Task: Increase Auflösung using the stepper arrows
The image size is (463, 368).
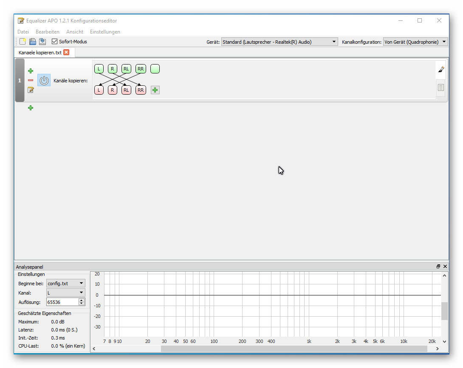Action: [82, 300]
